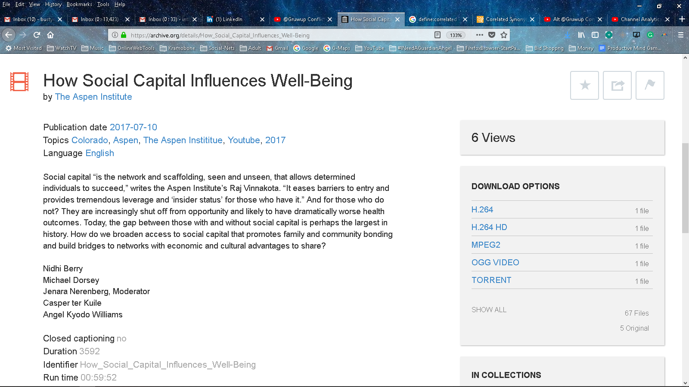The image size is (689, 387).
Task: Open Productive Mind Gam... bookmark
Action: 630,48
